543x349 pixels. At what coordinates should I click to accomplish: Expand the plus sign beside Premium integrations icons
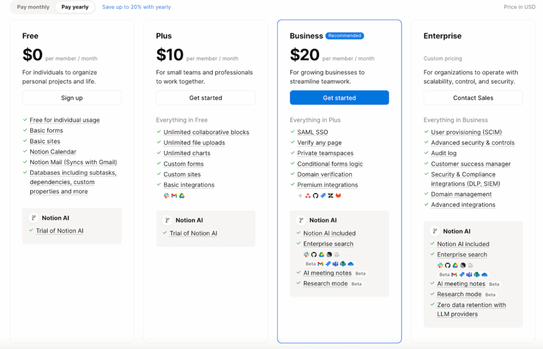tap(300, 196)
